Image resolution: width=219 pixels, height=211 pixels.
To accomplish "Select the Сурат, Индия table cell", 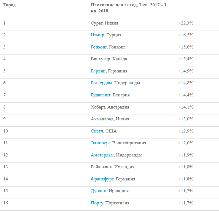I will pyautogui.click(x=104, y=23).
